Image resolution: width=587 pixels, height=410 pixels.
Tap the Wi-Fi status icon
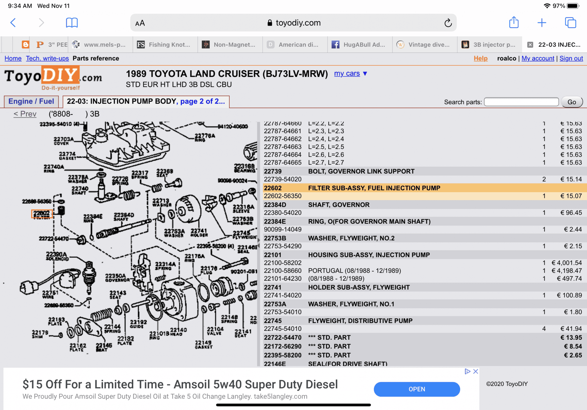click(547, 6)
